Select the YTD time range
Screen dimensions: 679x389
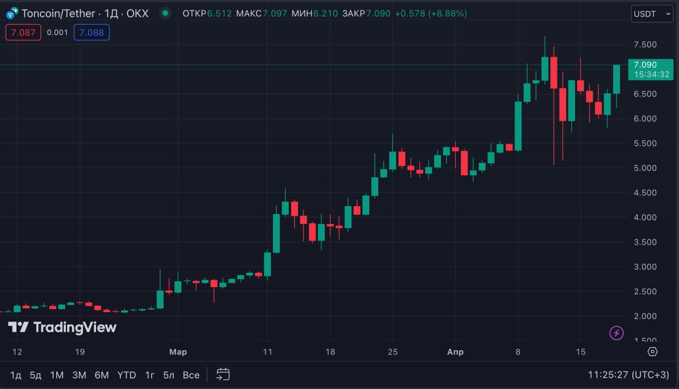coord(126,375)
